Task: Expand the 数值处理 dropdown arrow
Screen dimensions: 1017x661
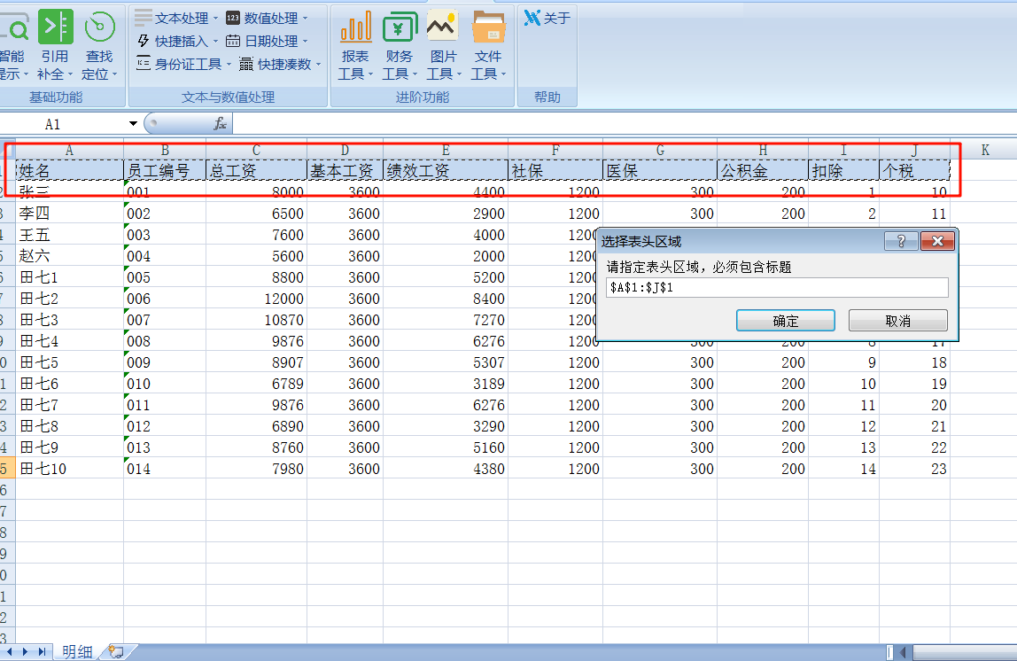Action: (x=305, y=18)
